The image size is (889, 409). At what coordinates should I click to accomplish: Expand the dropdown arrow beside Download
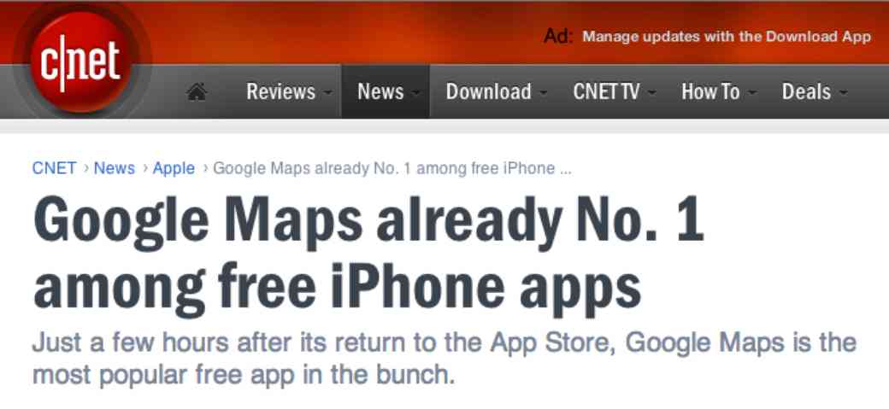(x=543, y=93)
